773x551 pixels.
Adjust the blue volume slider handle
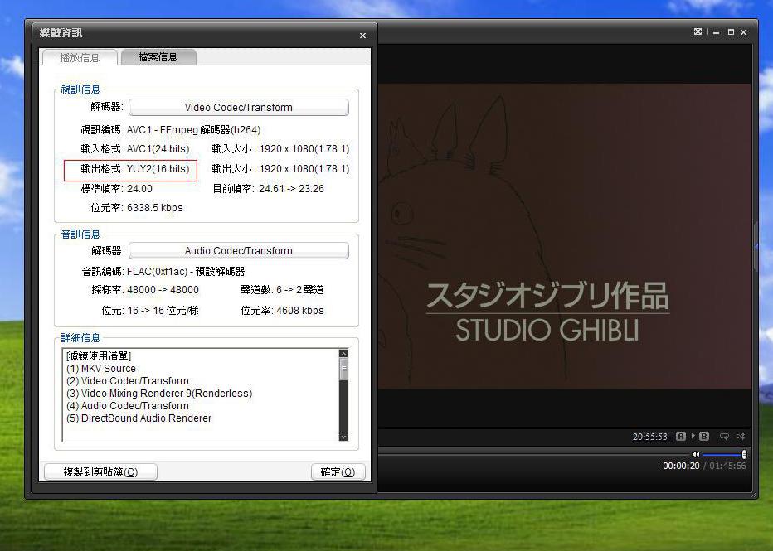[x=744, y=454]
